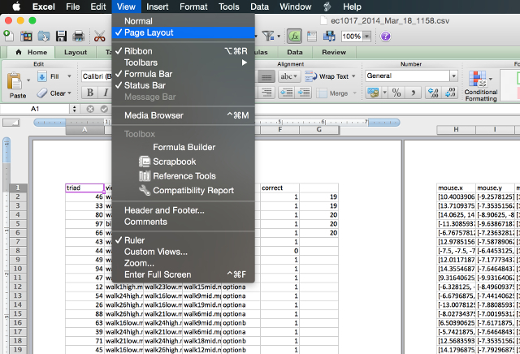Open the Compatibility Report wrench icon

pyautogui.click(x=145, y=190)
